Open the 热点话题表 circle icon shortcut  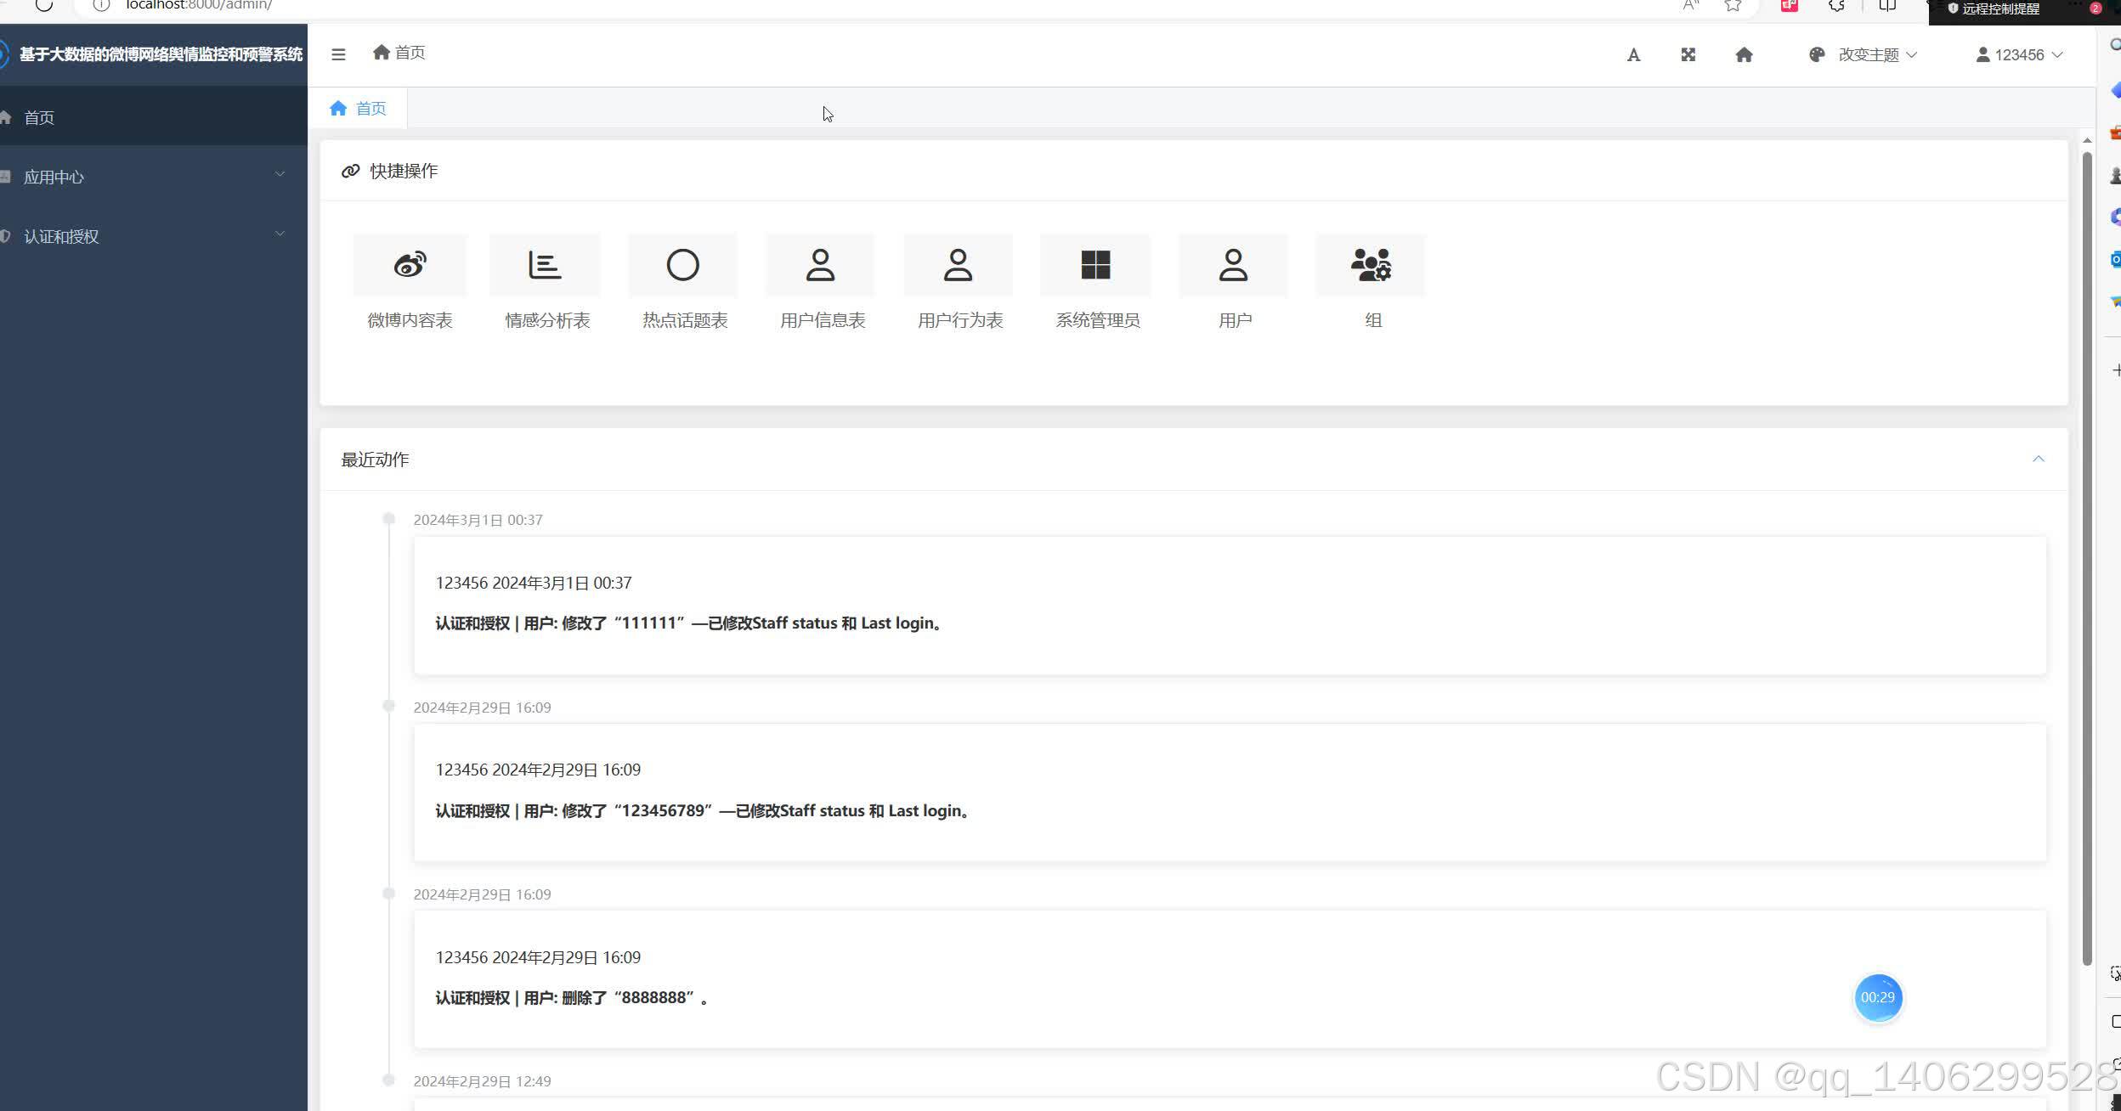tap(683, 265)
